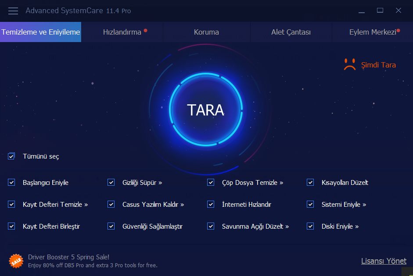This screenshot has height=276, width=413.
Task: Click the Güvenliği Sağlamlaştır label
Action: point(152,226)
